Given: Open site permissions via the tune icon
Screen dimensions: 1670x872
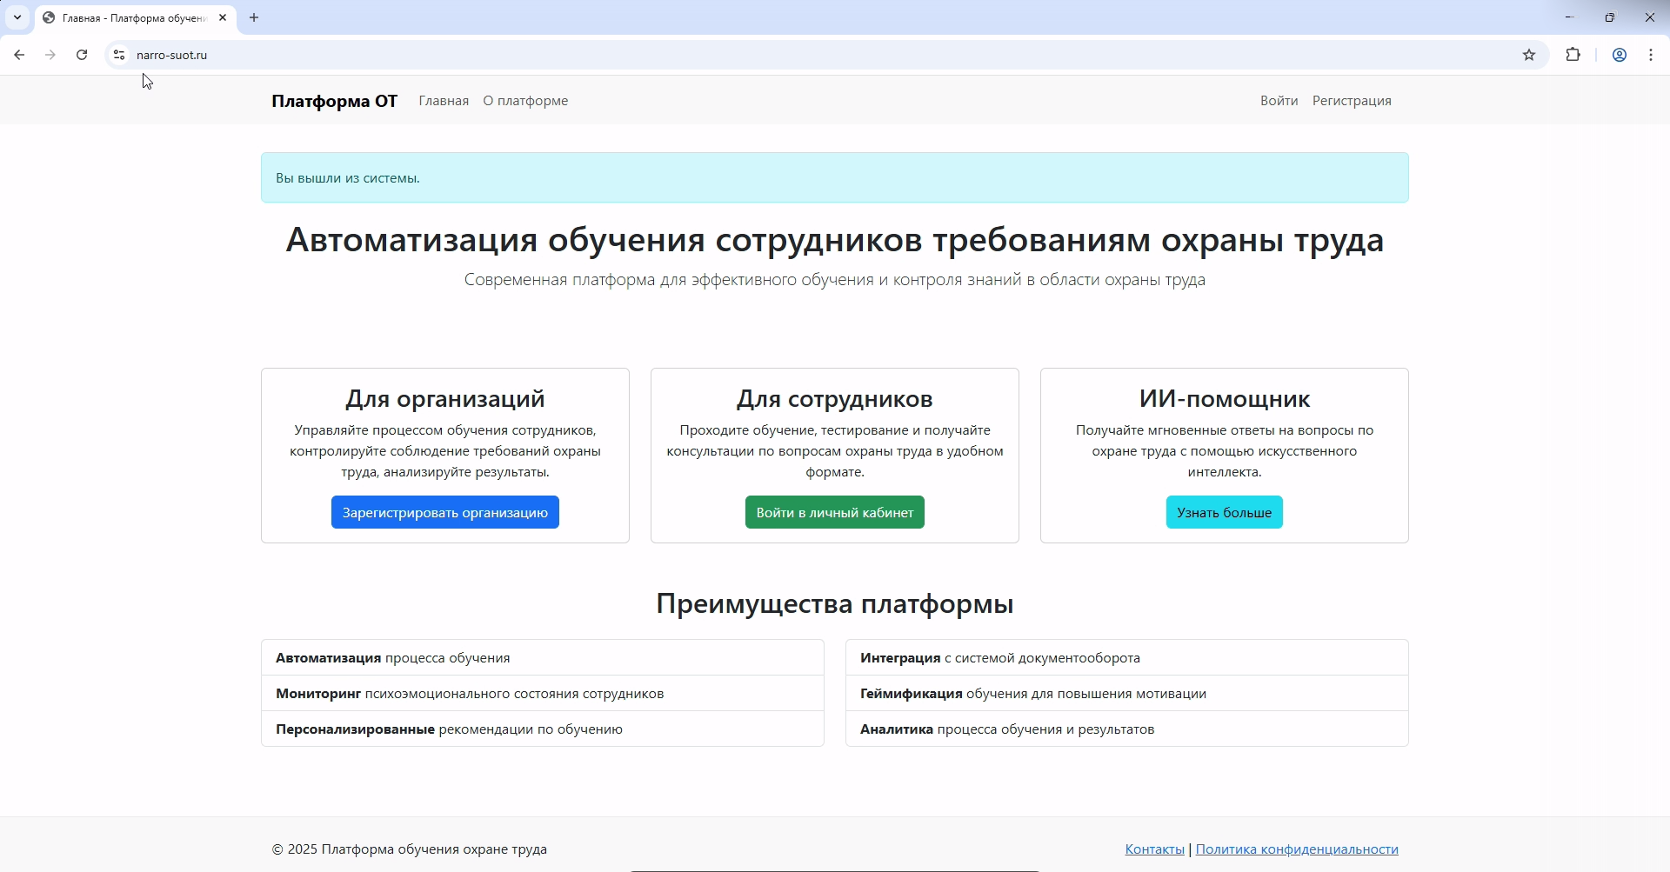Looking at the screenshot, I should coord(118,55).
